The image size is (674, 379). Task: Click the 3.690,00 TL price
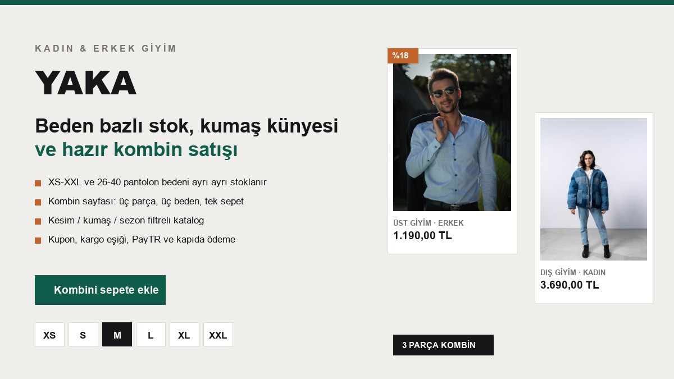coord(570,285)
